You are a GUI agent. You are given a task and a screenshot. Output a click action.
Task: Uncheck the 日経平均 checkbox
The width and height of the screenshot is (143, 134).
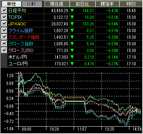[x=4, y=10]
